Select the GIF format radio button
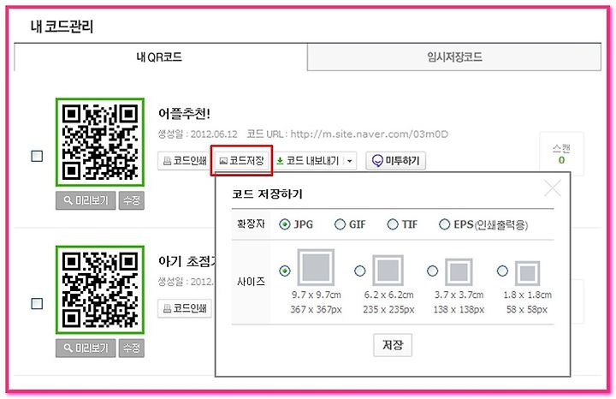This screenshot has height=399, width=616. click(x=340, y=224)
